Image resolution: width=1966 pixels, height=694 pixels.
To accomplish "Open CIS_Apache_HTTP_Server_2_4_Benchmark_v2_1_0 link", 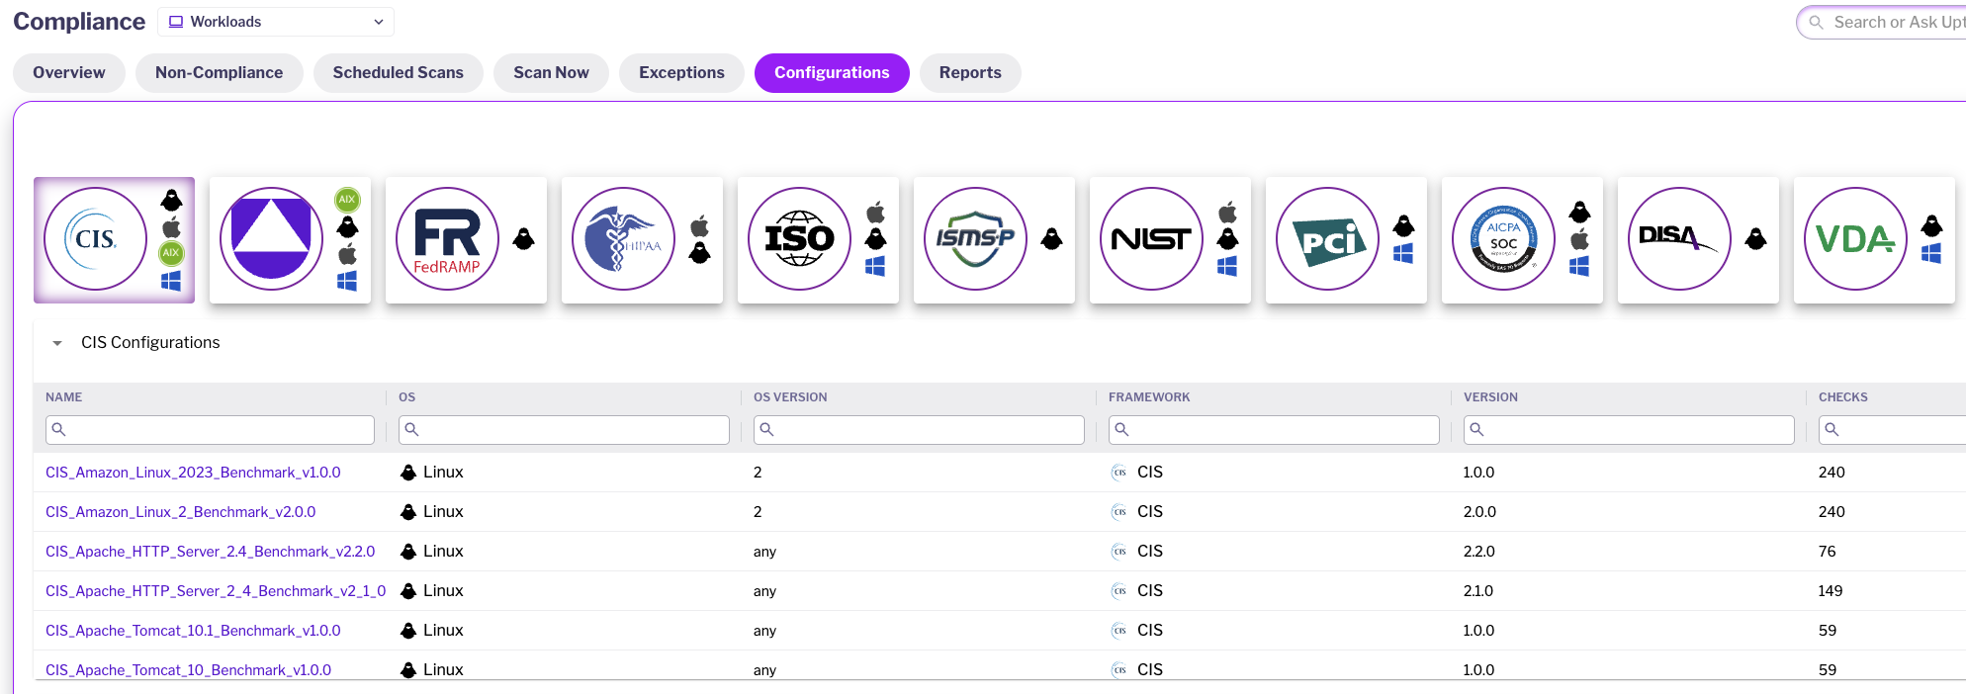I will [216, 591].
